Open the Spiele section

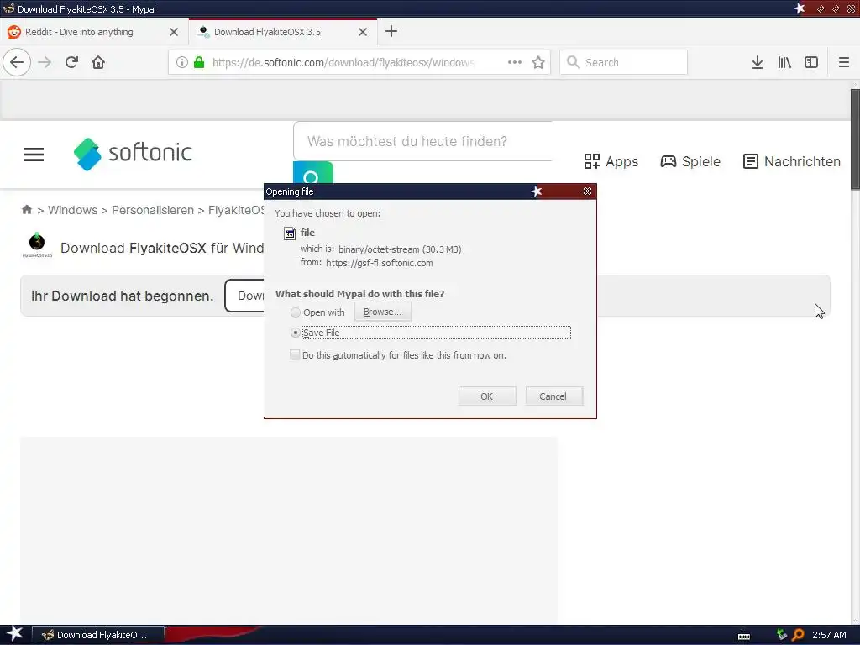(690, 161)
